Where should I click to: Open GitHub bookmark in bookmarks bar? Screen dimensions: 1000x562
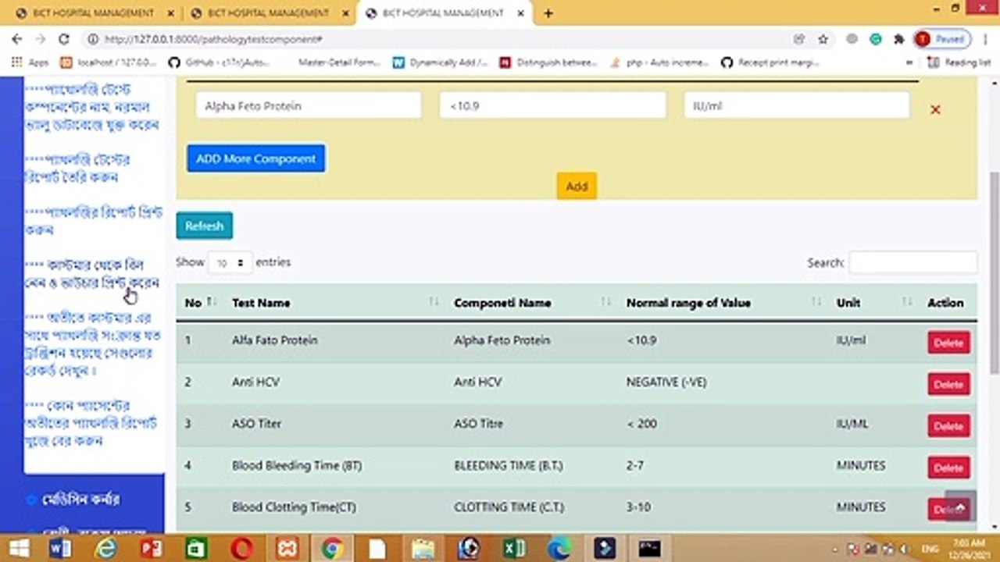220,62
